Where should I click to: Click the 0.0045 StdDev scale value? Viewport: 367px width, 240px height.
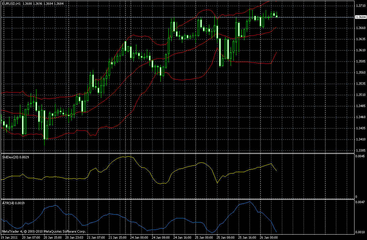[360, 156]
